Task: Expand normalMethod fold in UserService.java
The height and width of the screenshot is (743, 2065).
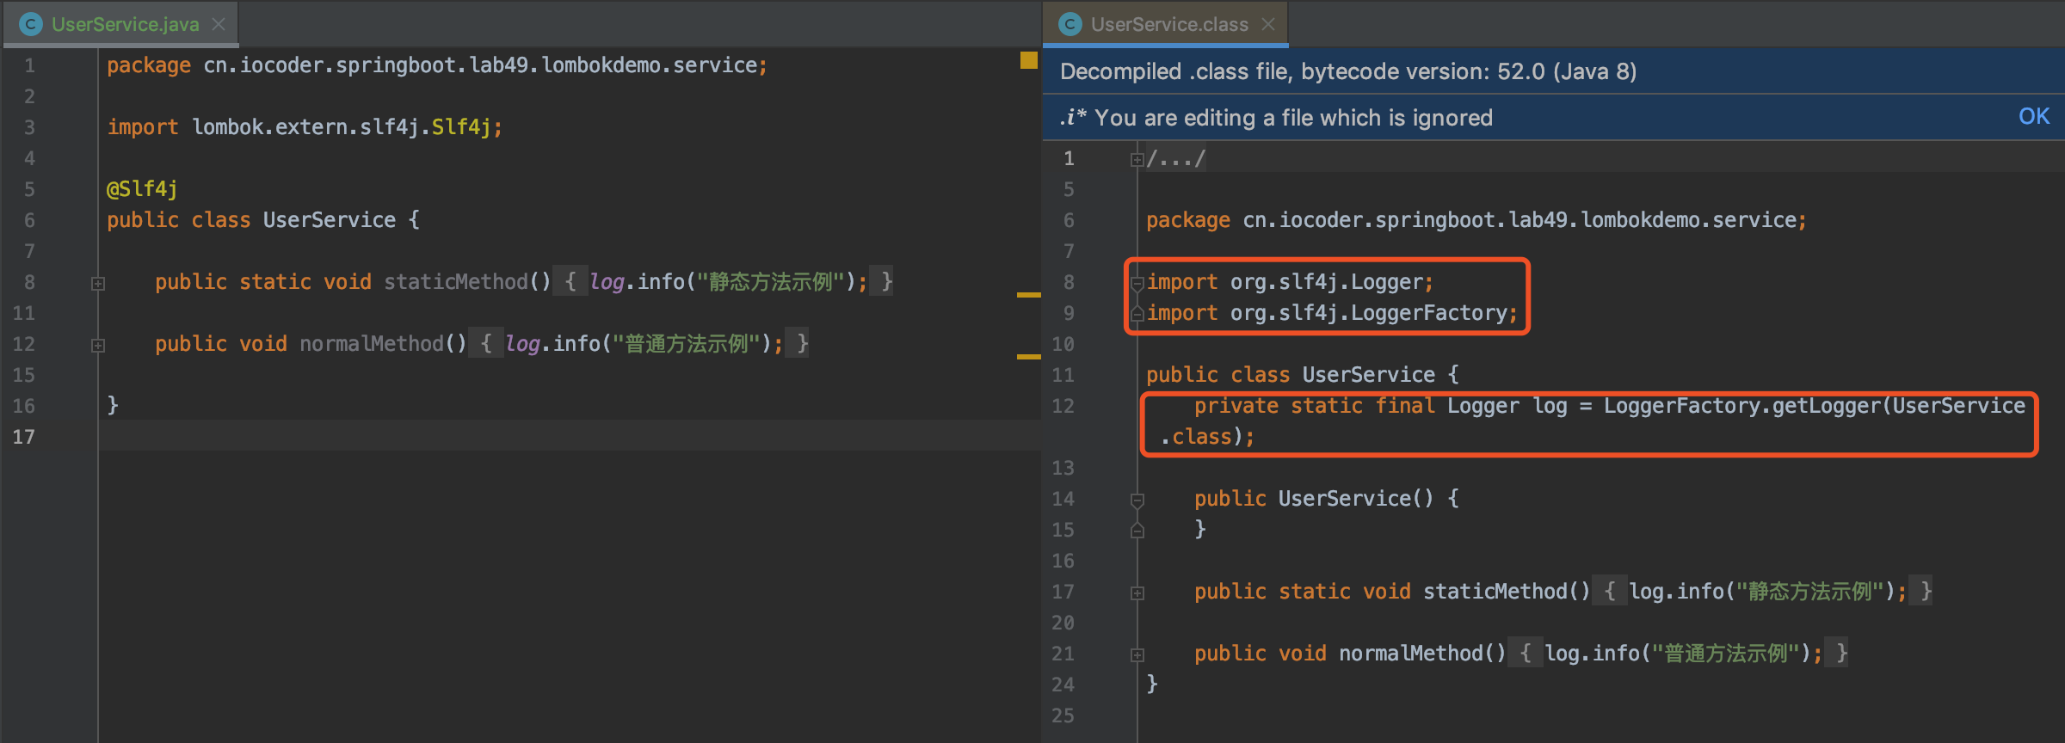Action: pos(98,345)
